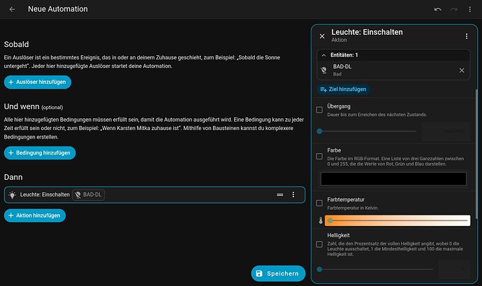Click the Helligkeit brightness slider handle
Viewport: 482px width, 286px height.
319,269
